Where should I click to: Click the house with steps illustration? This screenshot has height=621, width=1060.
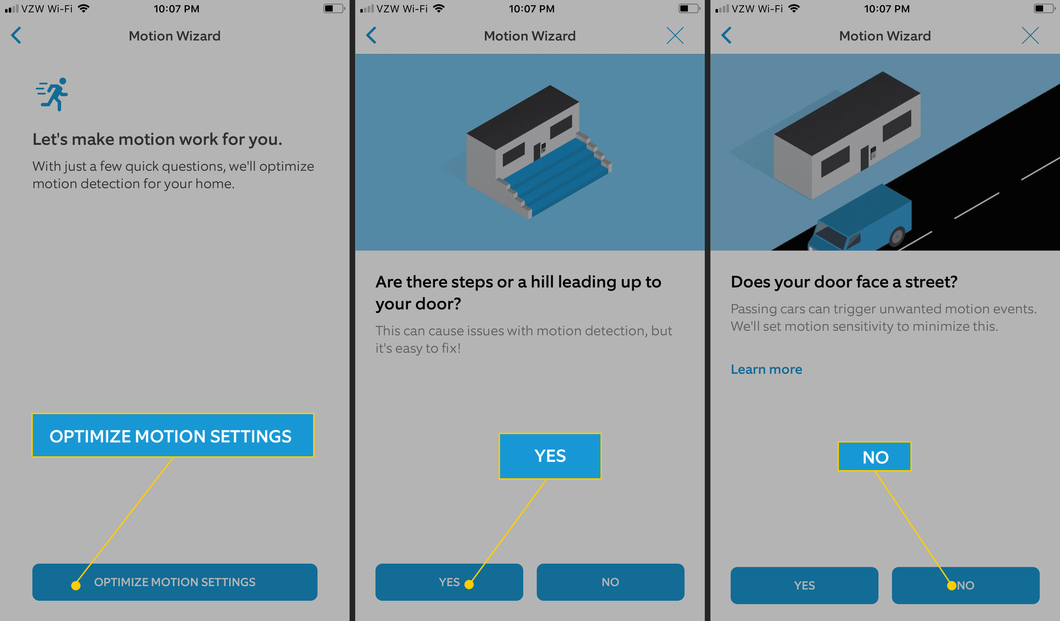[530, 155]
